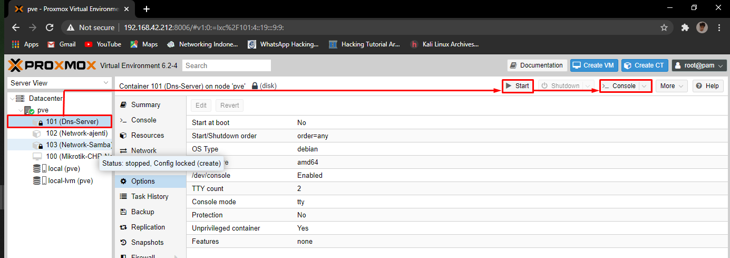Viewport: 730px width, 258px height.
Task: Open the Summary tab
Action: pos(150,104)
